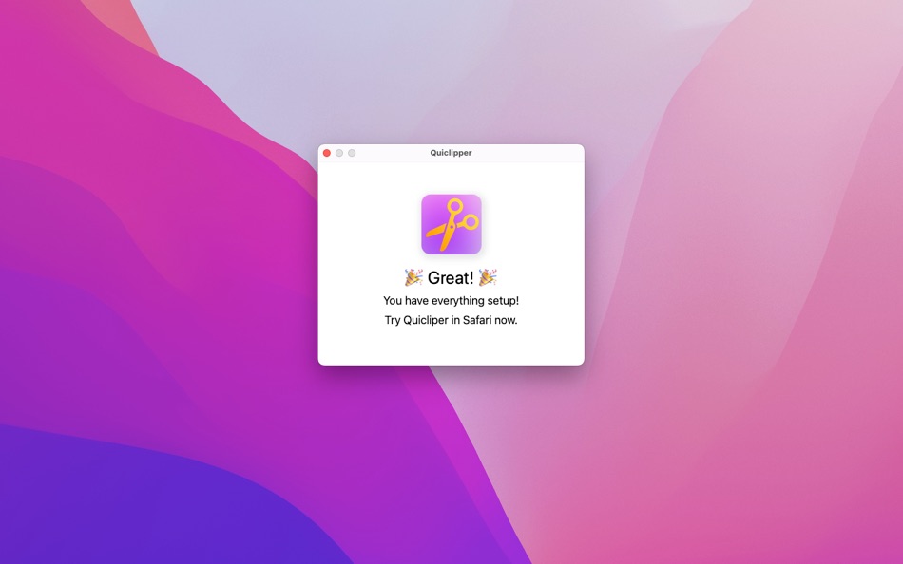Click the pink area right of the window

[741, 285]
